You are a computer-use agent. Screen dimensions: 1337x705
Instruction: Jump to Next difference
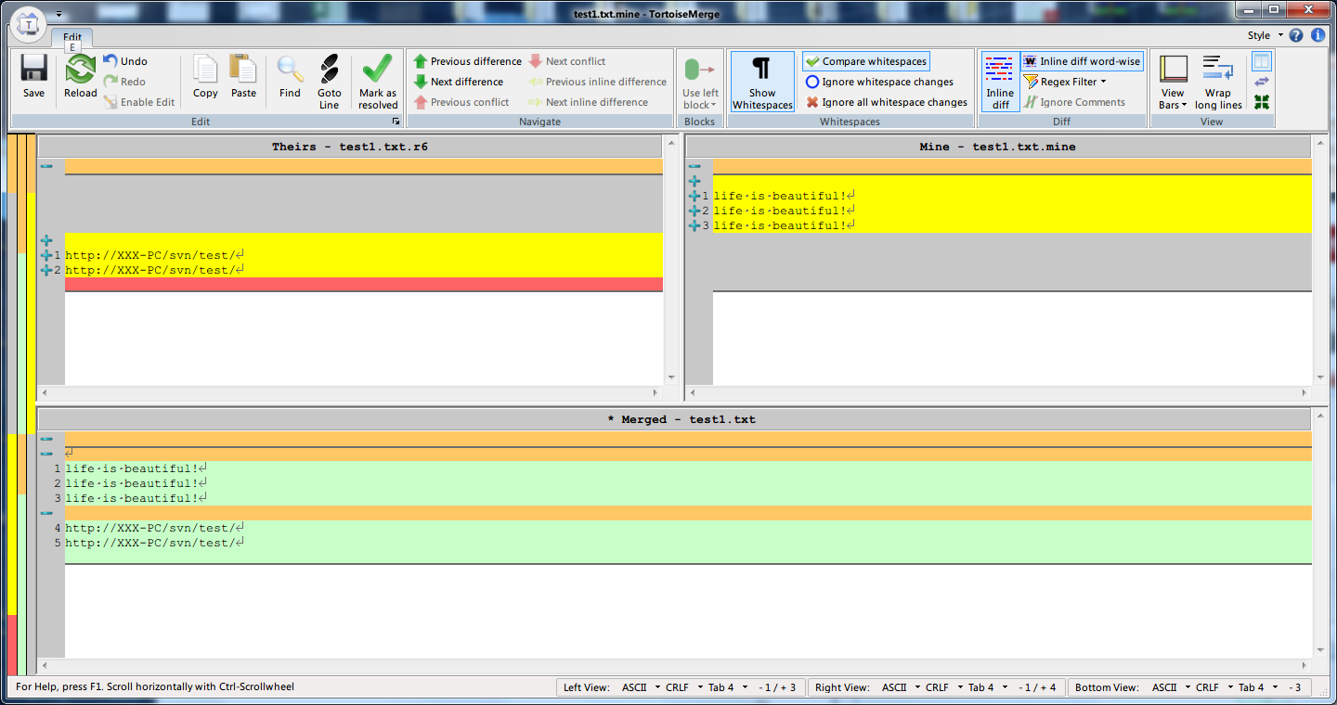click(458, 82)
